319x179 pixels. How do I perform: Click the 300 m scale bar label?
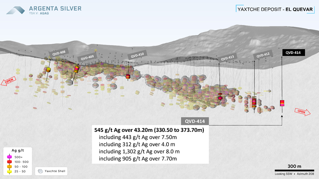(295, 166)
